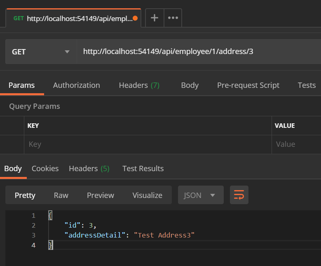
Task: Click the query param Key field
Action: coord(148,144)
